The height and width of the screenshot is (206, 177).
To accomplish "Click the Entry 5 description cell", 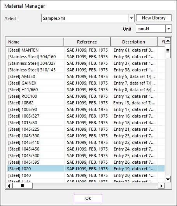I will click(x=134, y=76).
